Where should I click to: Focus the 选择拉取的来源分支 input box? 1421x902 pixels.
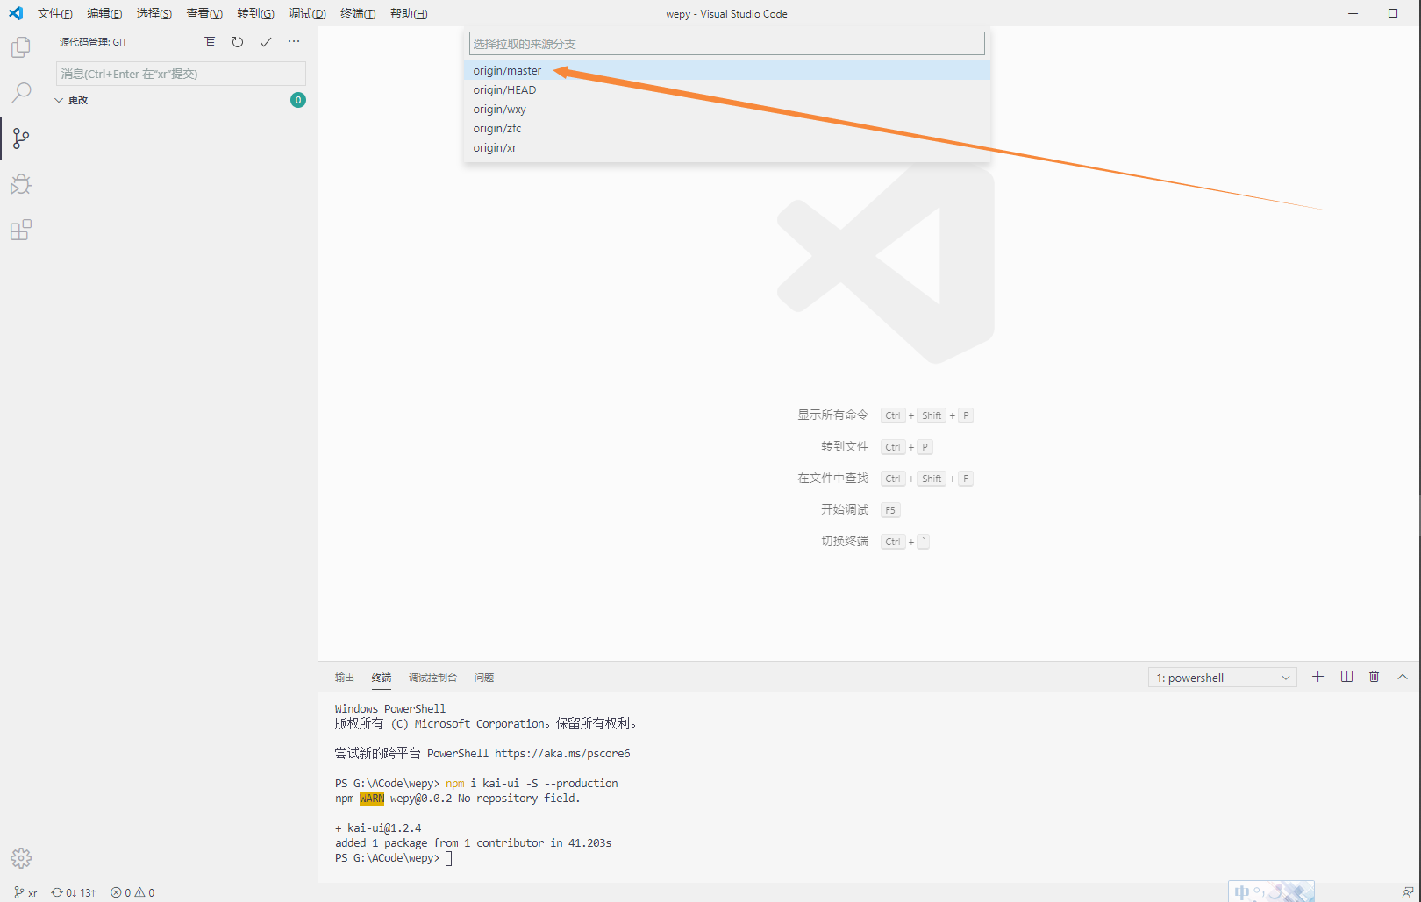coord(727,44)
